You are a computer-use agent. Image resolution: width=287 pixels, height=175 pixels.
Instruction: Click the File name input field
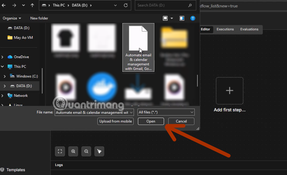[92, 112]
